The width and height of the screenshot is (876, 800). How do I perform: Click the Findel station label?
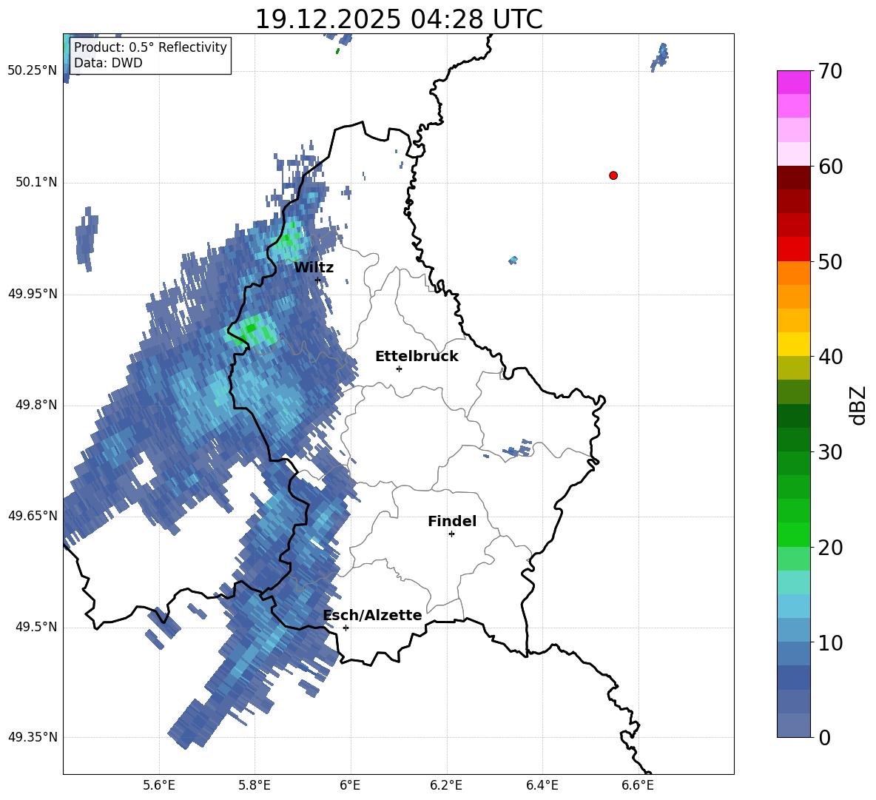452,521
